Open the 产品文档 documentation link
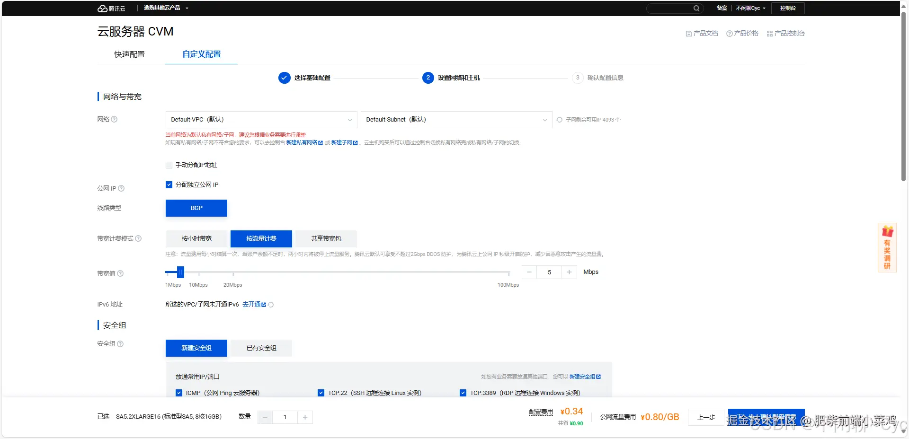This screenshot has height=439, width=909. (702, 33)
